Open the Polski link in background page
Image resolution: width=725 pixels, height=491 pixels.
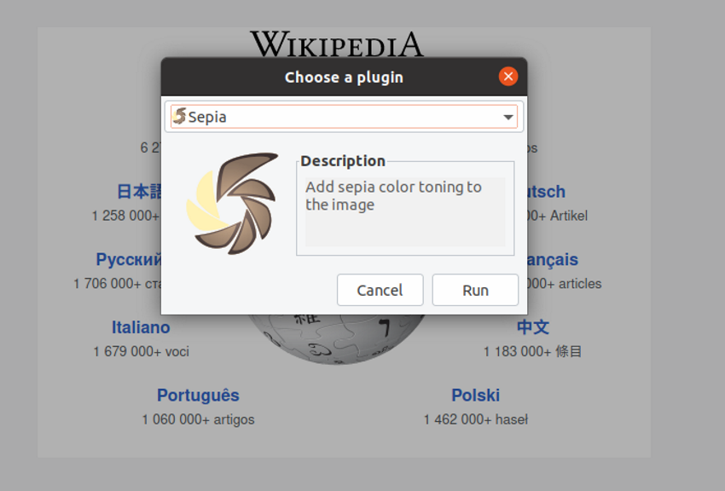475,396
